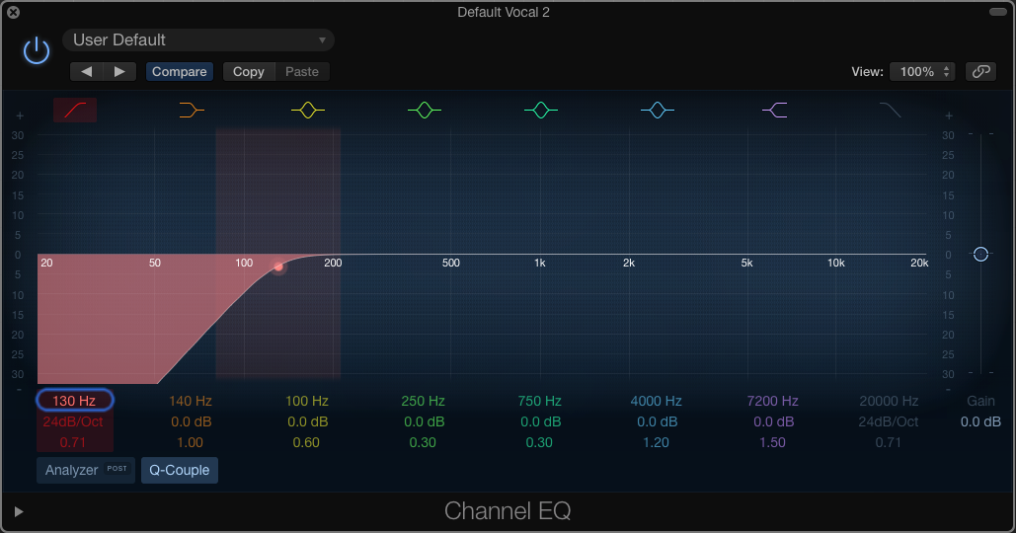The image size is (1016, 533).
Task: Click the red band control point on curve
Action: pos(278,266)
